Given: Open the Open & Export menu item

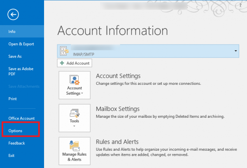Looking at the screenshot, I should tap(22, 44).
